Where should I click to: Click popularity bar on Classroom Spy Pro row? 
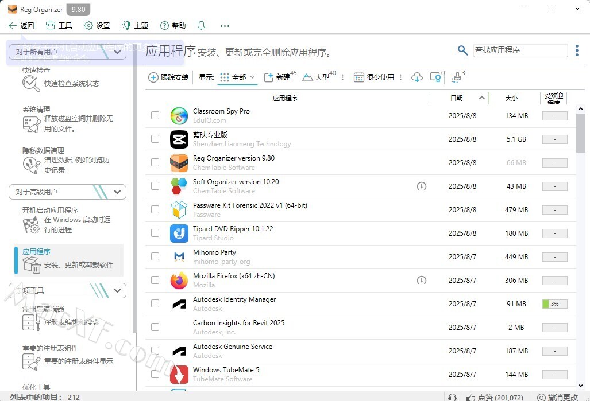coord(554,116)
